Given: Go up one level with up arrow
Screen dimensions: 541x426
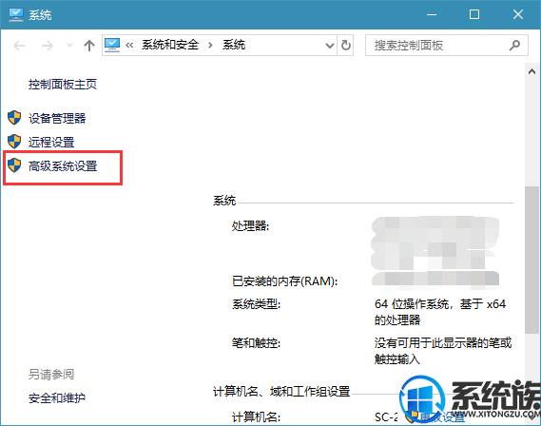Looking at the screenshot, I should (x=89, y=46).
